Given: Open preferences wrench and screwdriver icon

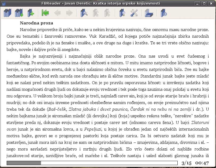Looking at the screenshot, I should coord(134,13).
